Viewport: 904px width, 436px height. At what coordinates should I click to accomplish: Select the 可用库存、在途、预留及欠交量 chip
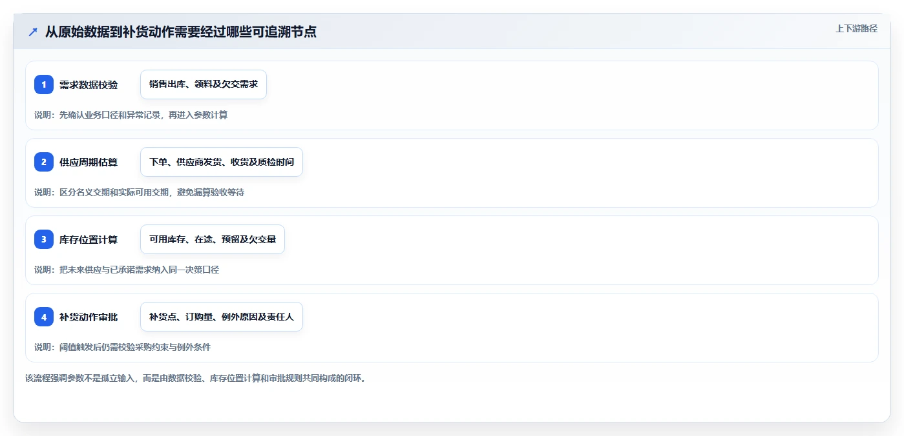(213, 239)
